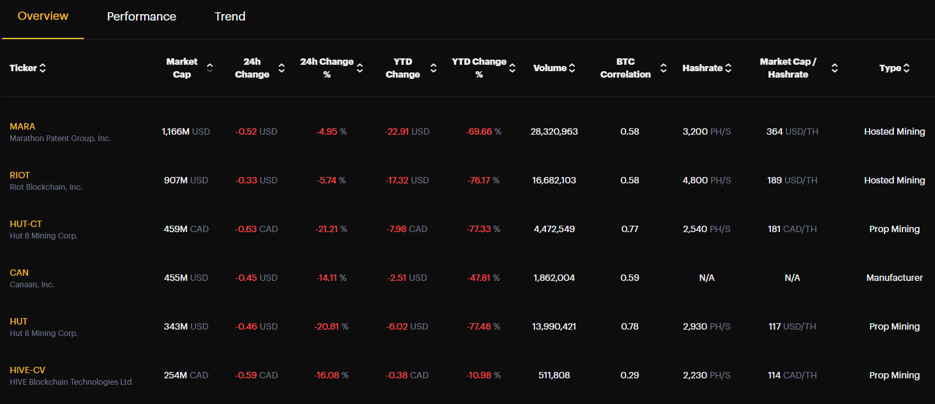Click HUT-CT BTC correlation 0.77
Screen dimensions: 935x404
630,229
